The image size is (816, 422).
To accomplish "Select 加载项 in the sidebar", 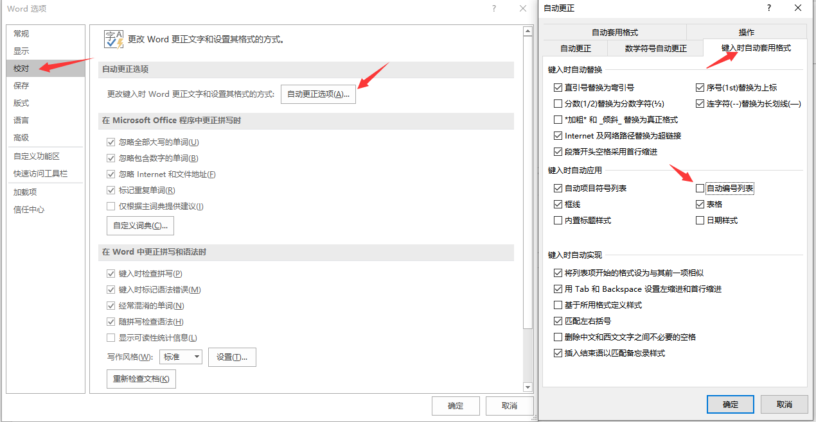I will pyautogui.click(x=45, y=192).
